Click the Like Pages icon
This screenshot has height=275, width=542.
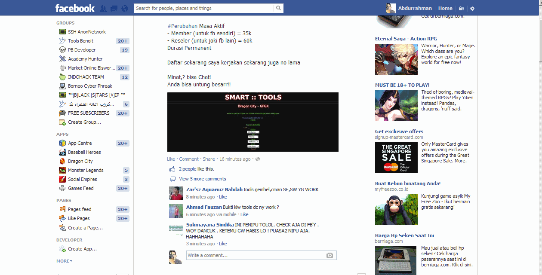(x=62, y=218)
